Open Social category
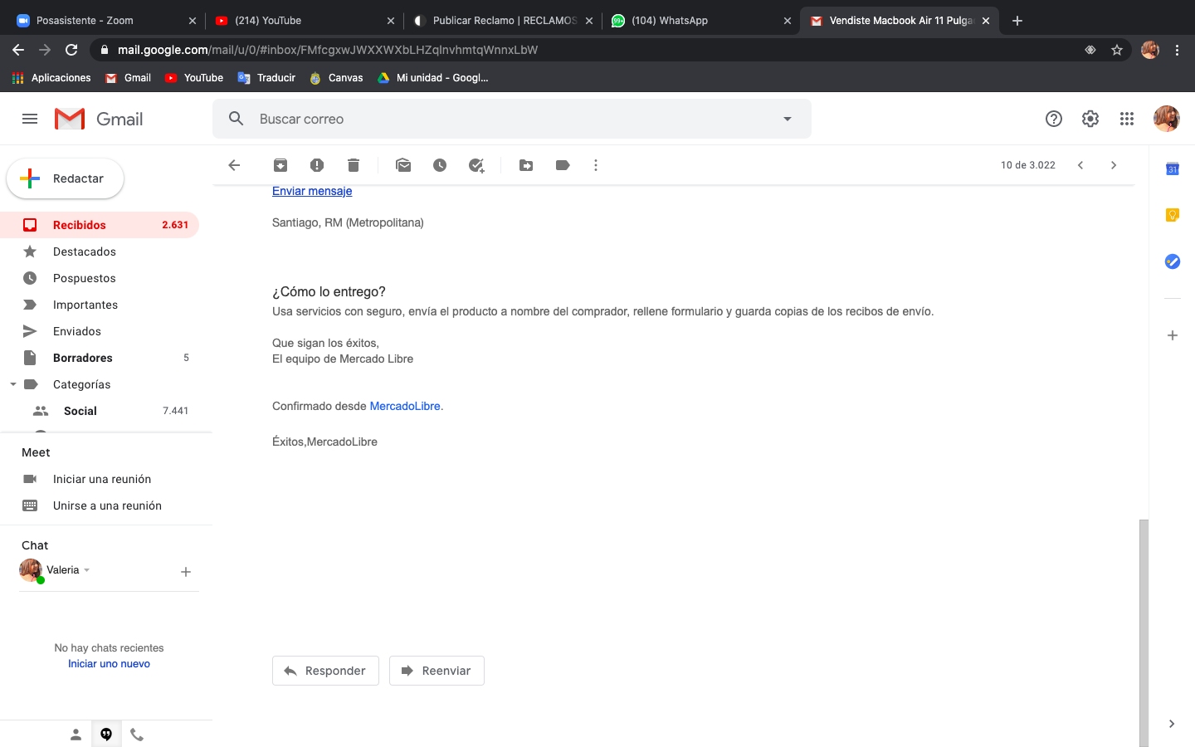Screen dimensions: 1195x747 [x=100, y=411]
